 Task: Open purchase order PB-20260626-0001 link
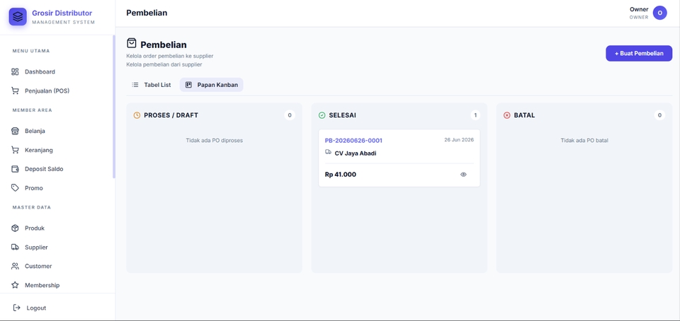[353, 141]
